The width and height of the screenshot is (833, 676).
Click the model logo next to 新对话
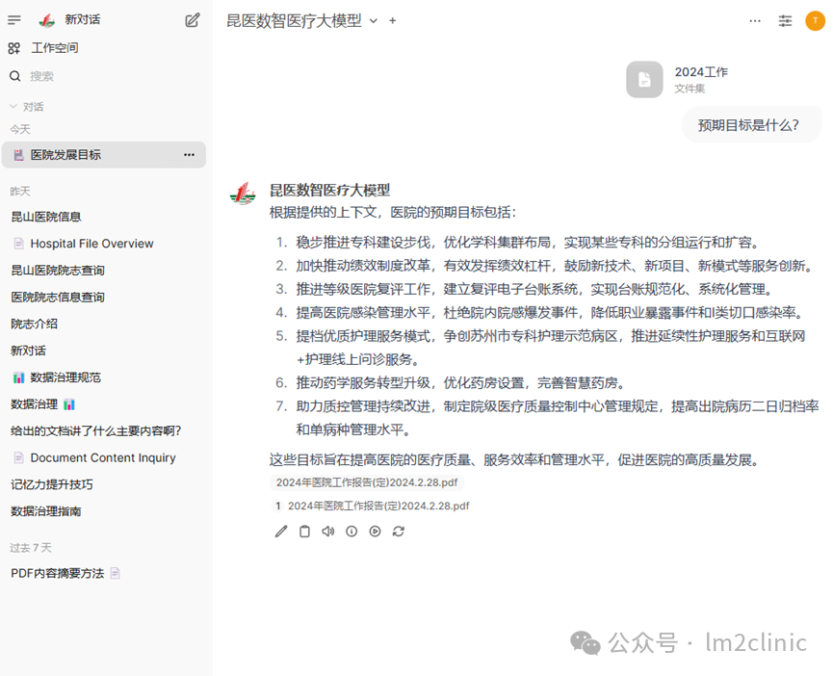[x=47, y=20]
